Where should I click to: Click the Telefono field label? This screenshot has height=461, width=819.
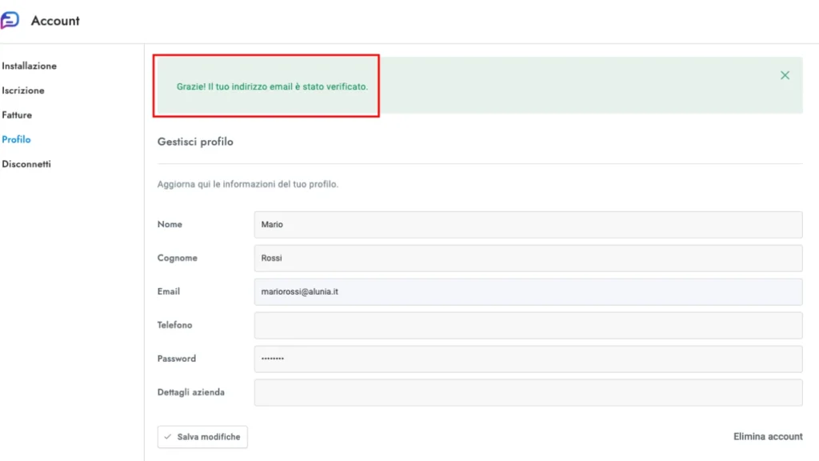click(174, 325)
